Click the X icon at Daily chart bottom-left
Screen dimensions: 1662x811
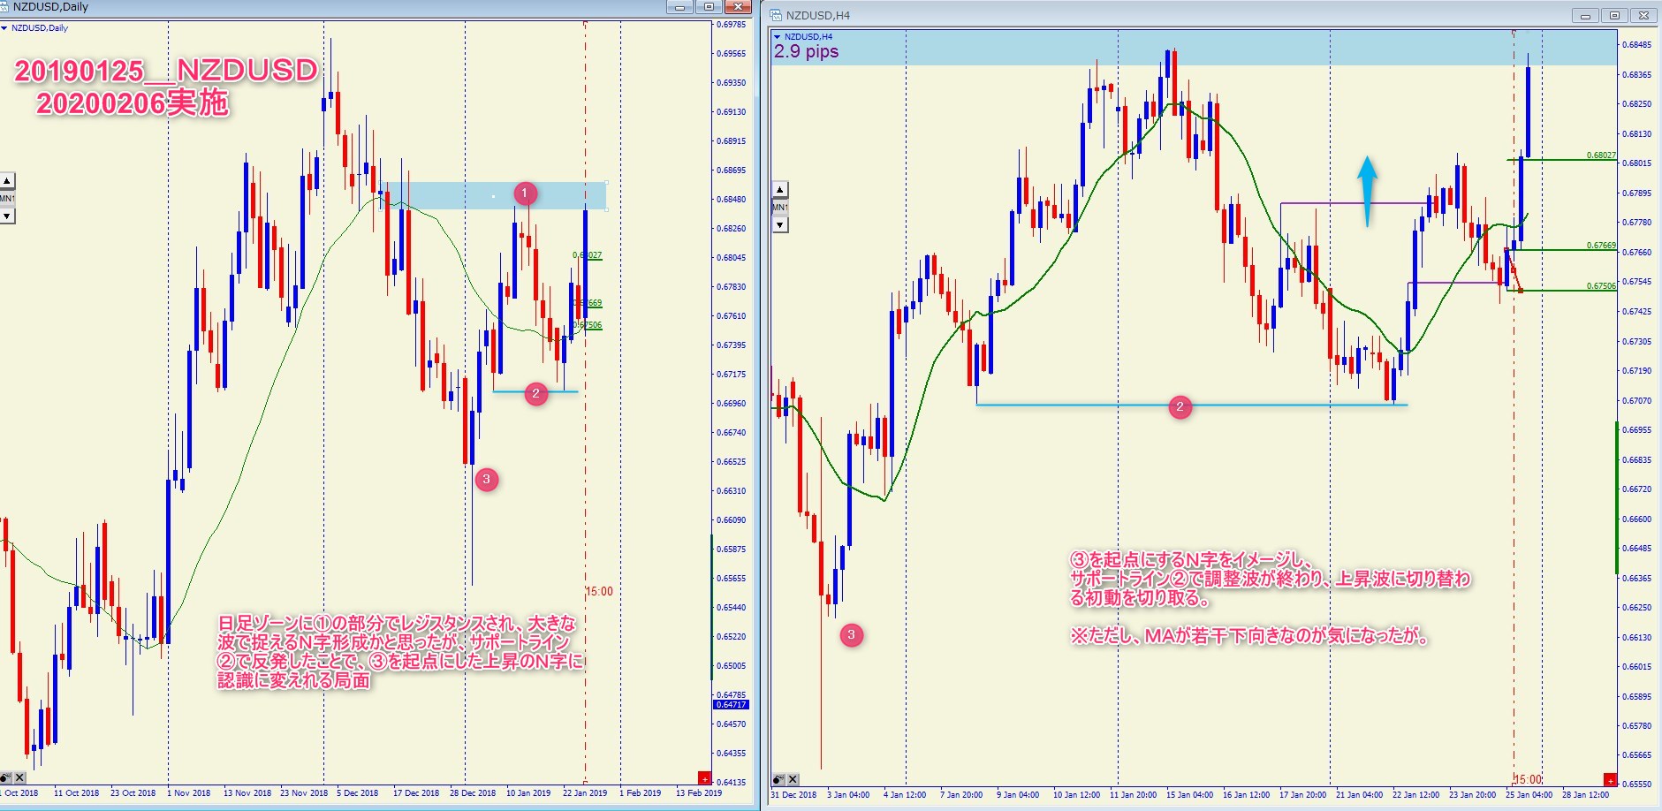20,778
